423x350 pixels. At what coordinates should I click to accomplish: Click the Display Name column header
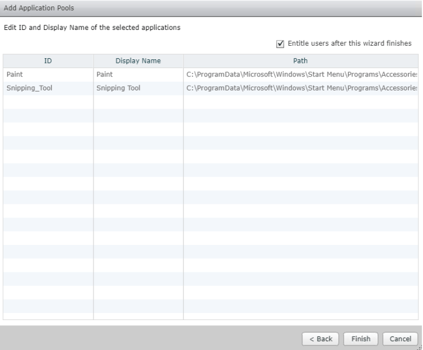138,60
